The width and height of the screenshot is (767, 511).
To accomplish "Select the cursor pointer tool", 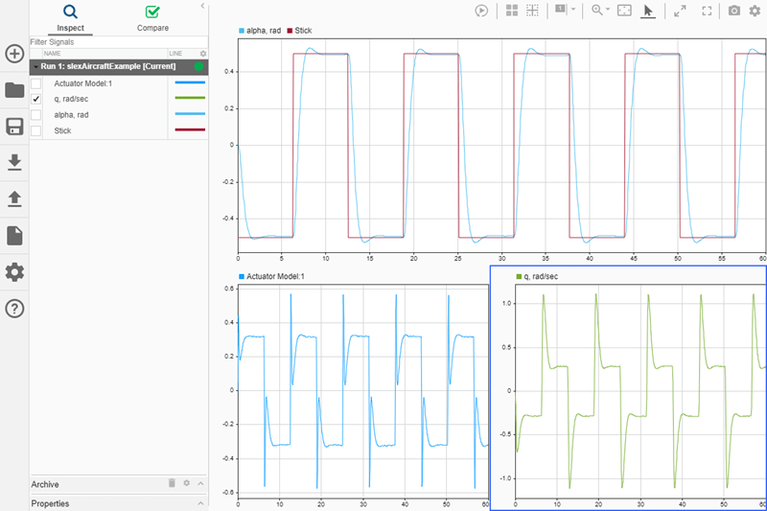I will (x=648, y=11).
